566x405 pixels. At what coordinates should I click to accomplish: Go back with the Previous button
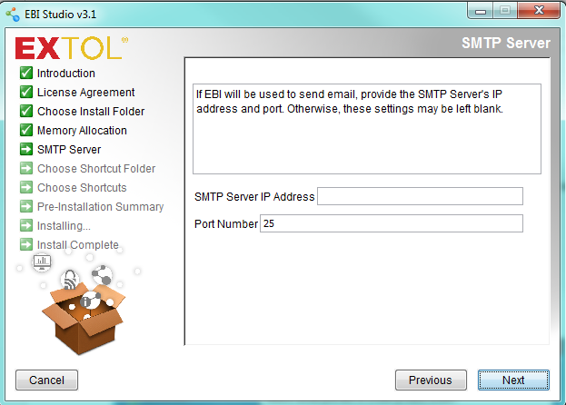click(431, 380)
